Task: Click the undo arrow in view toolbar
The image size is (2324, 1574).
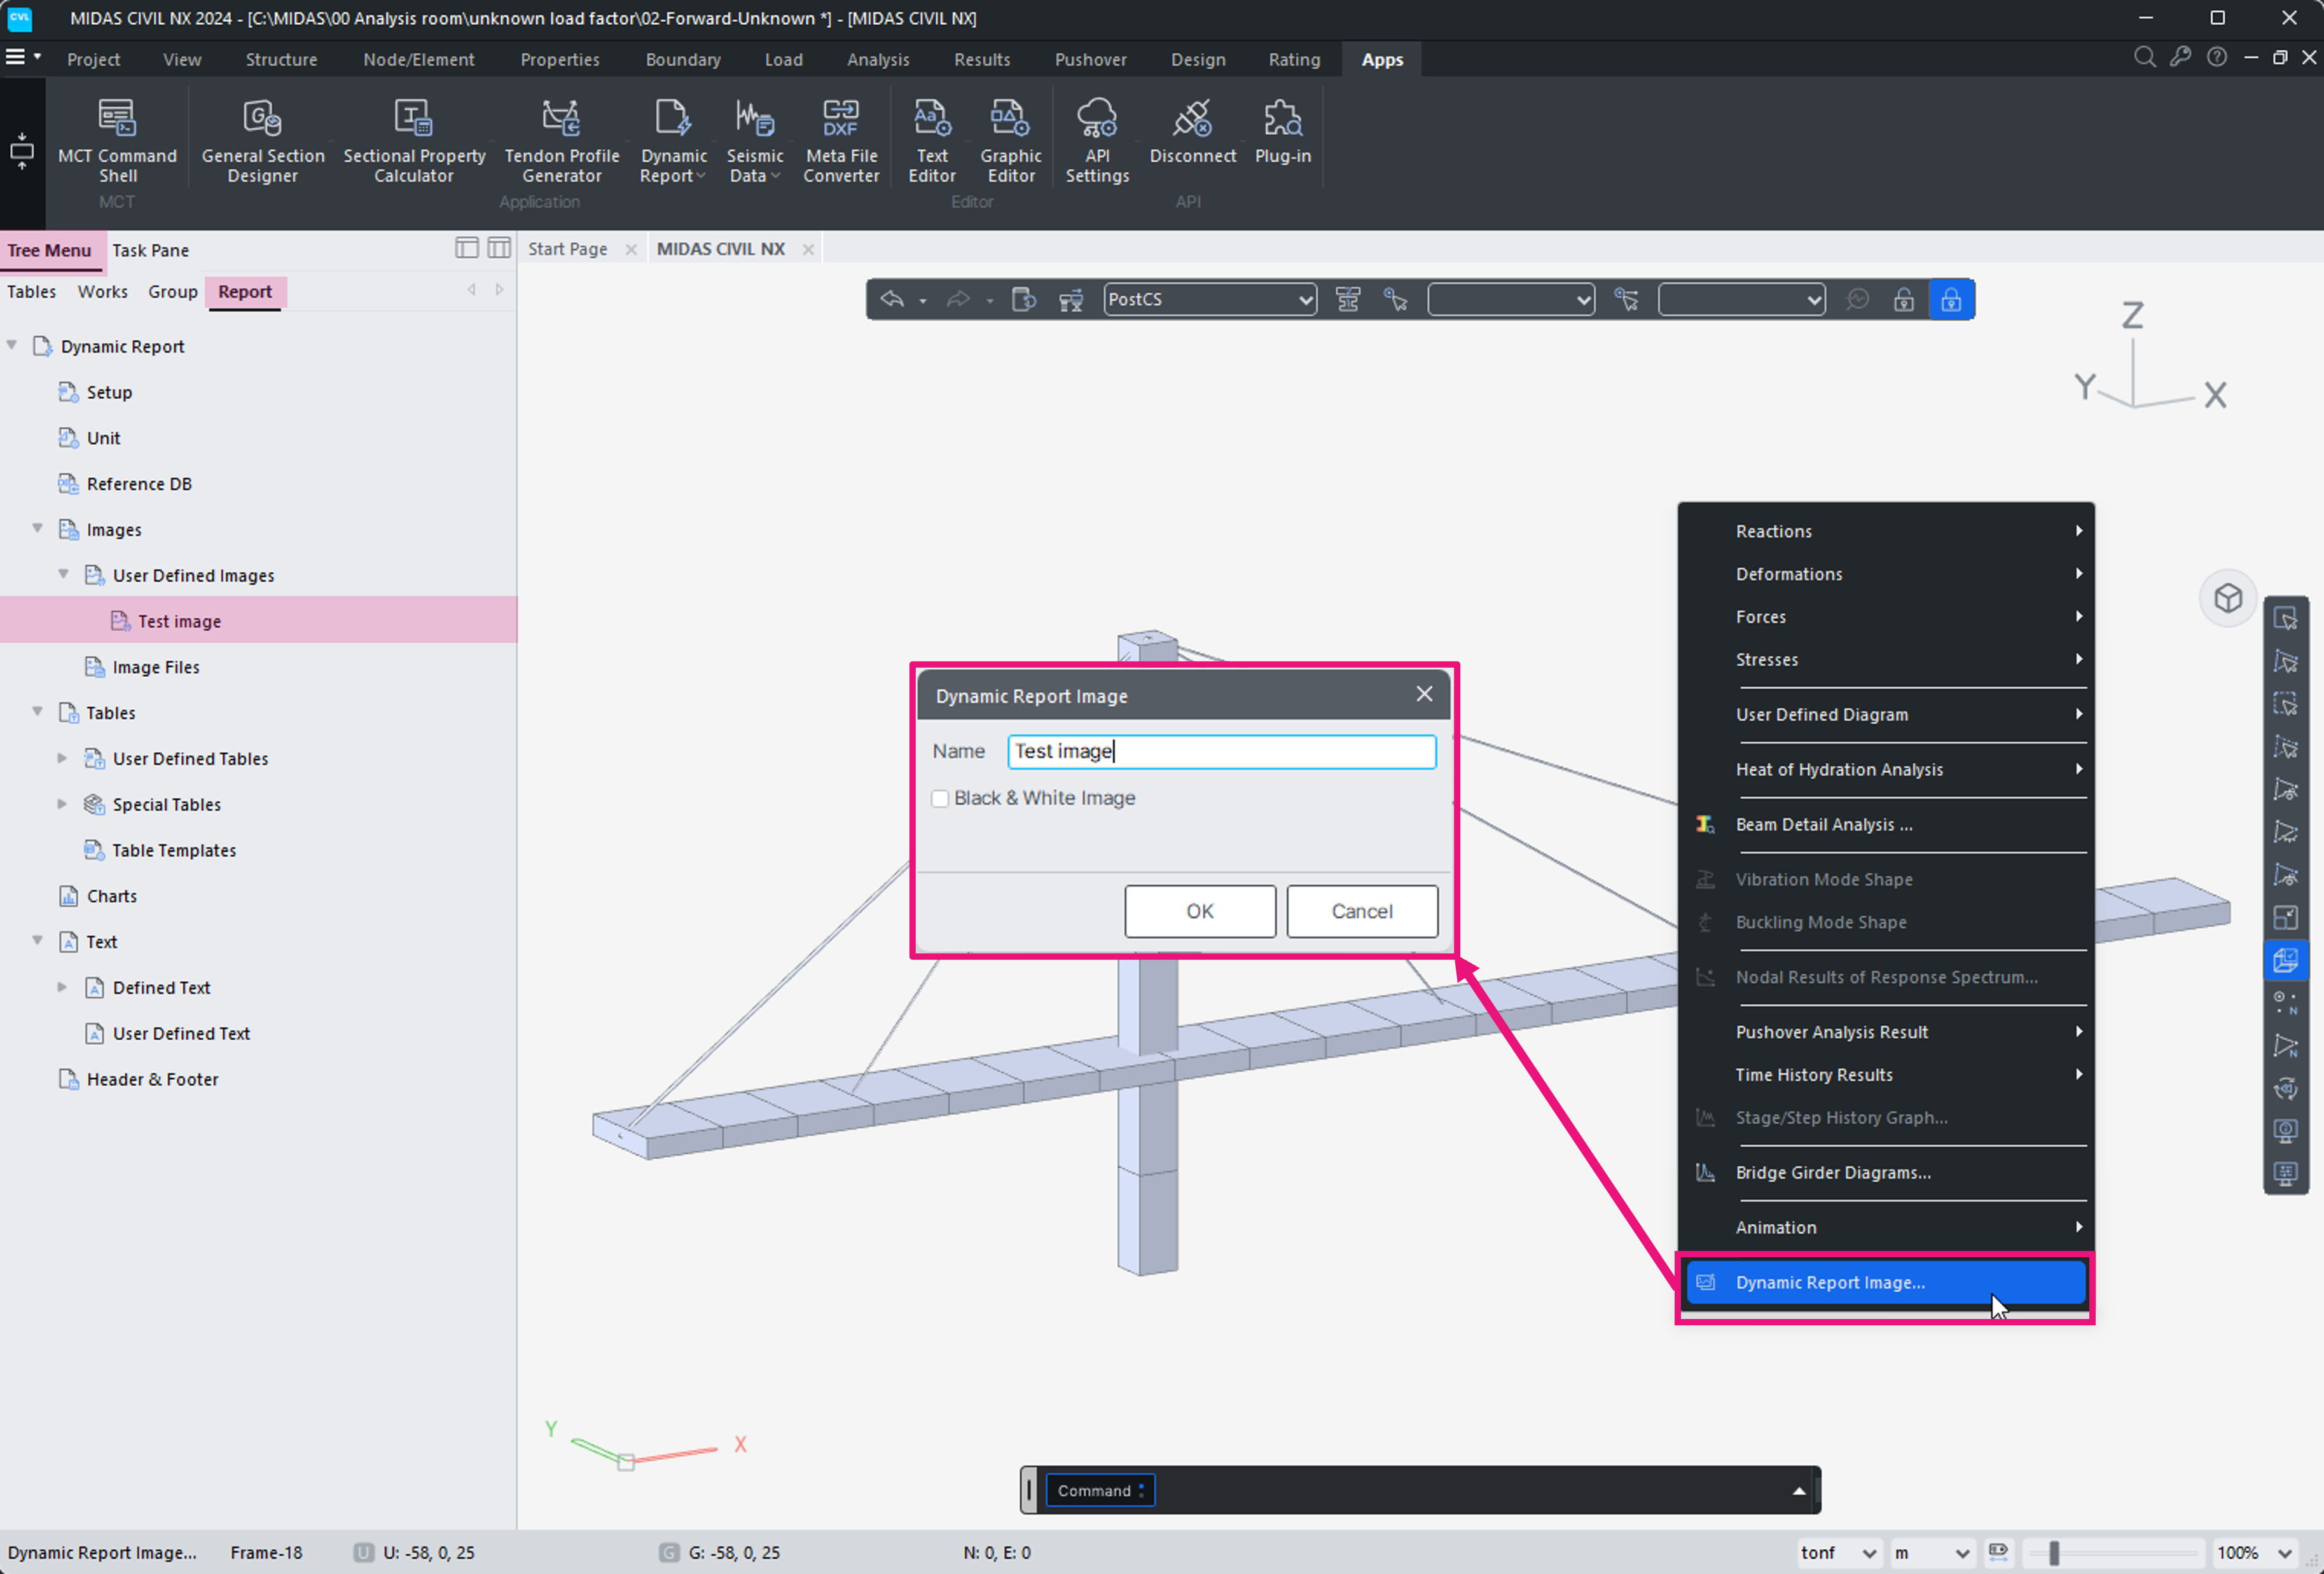Action: [892, 299]
